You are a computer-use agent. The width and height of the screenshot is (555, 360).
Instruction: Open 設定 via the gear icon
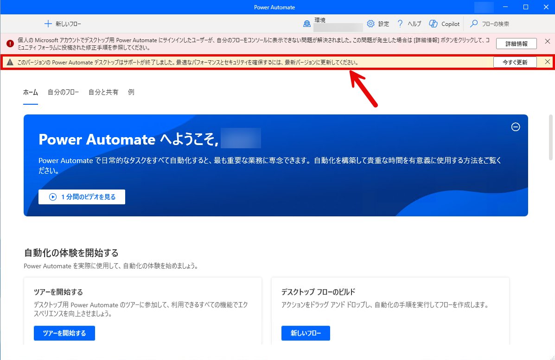370,24
